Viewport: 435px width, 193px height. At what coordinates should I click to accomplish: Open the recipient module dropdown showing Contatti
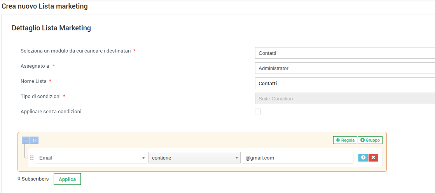(x=344, y=53)
